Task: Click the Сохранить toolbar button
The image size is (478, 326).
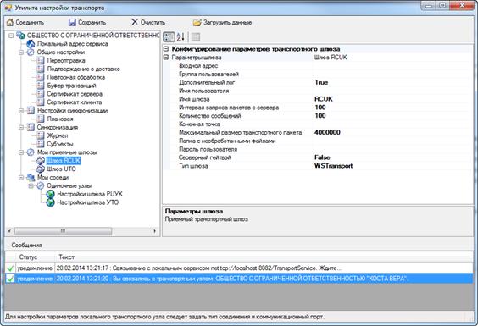Action: (x=87, y=23)
